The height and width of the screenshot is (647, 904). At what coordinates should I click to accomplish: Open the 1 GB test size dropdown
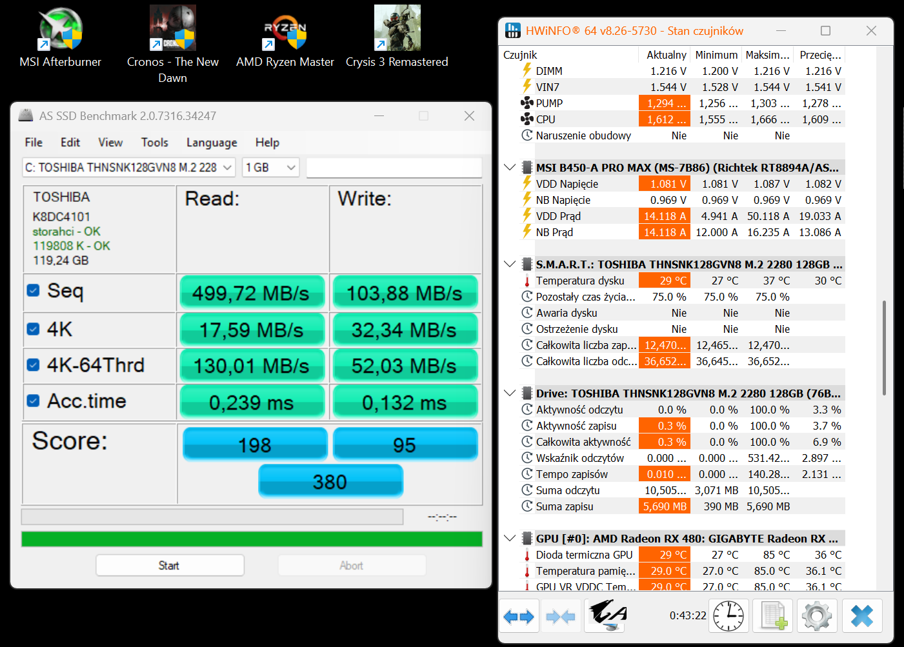point(270,168)
